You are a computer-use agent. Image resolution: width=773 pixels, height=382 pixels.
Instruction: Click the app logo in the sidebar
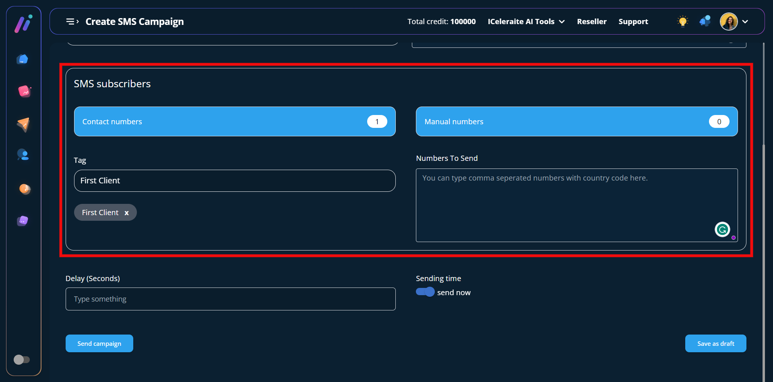click(23, 24)
